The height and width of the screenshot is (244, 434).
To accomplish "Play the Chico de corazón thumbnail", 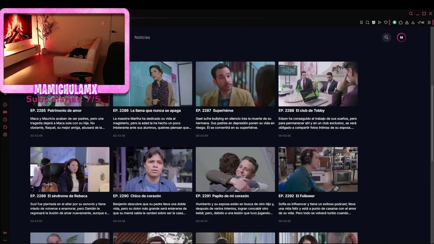I will coord(153,169).
